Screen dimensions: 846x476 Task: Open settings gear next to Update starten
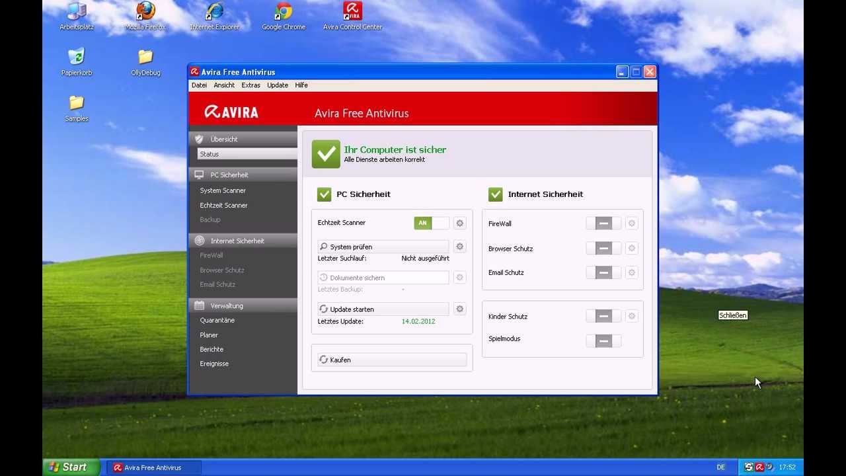[x=460, y=309]
